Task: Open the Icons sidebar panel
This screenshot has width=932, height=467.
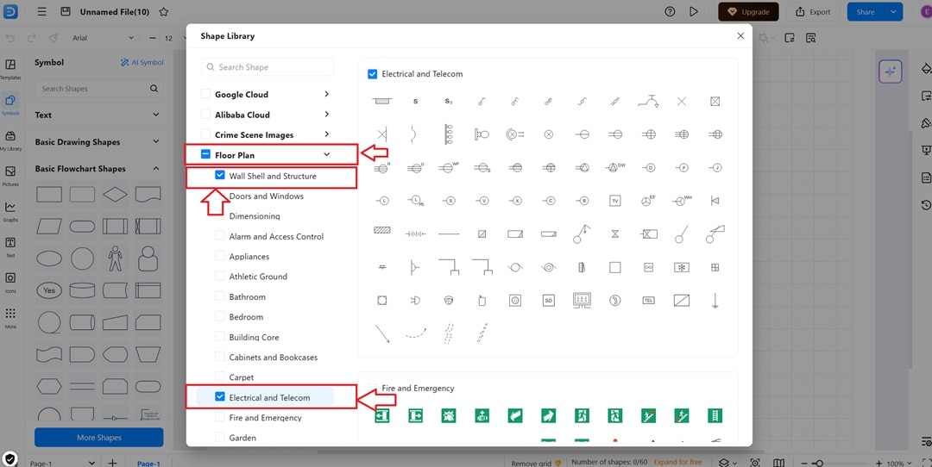Action: pos(10,283)
